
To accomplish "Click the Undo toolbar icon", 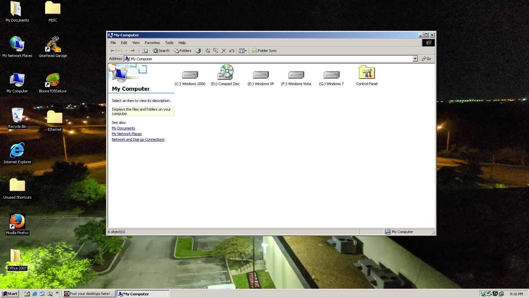I will [x=231, y=51].
